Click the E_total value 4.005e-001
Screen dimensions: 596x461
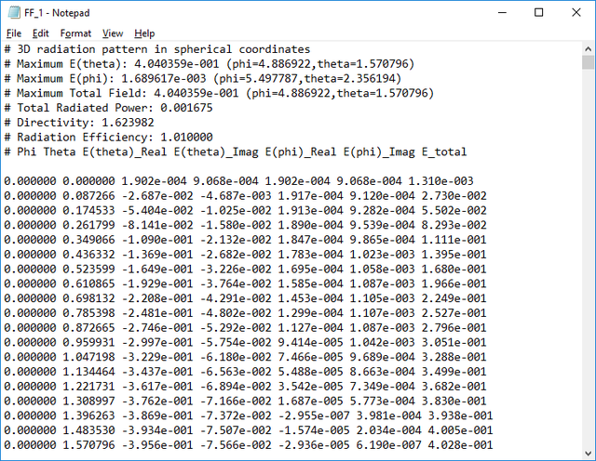[460, 430]
